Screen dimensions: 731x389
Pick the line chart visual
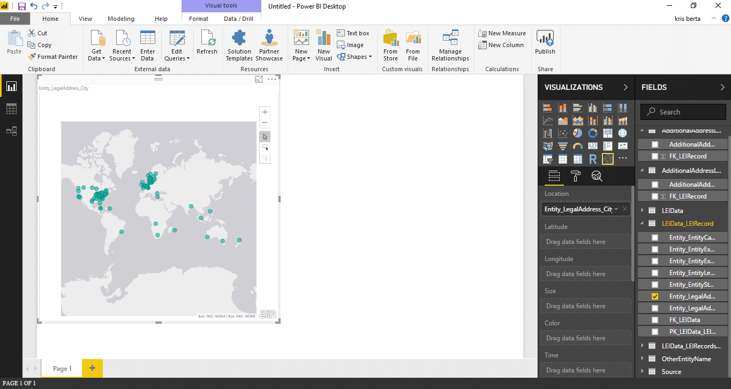click(548, 120)
